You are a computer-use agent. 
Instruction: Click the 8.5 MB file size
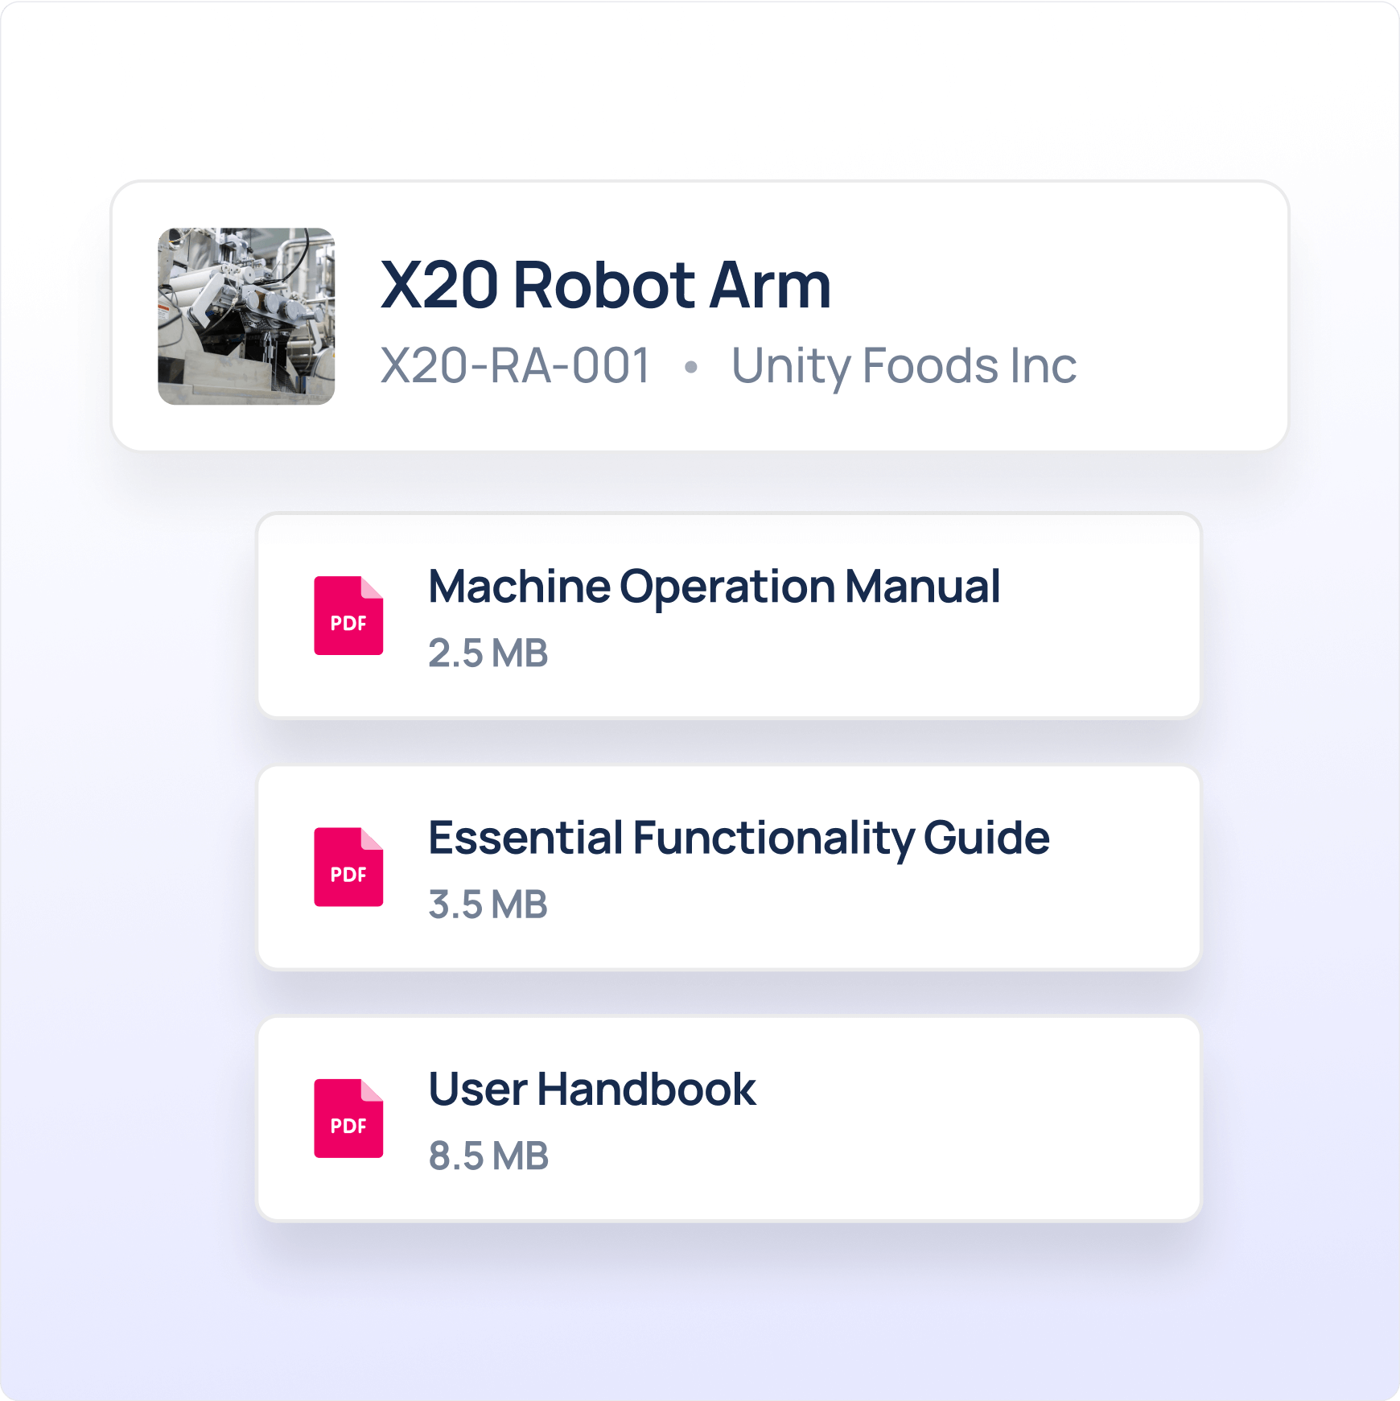(x=488, y=1156)
